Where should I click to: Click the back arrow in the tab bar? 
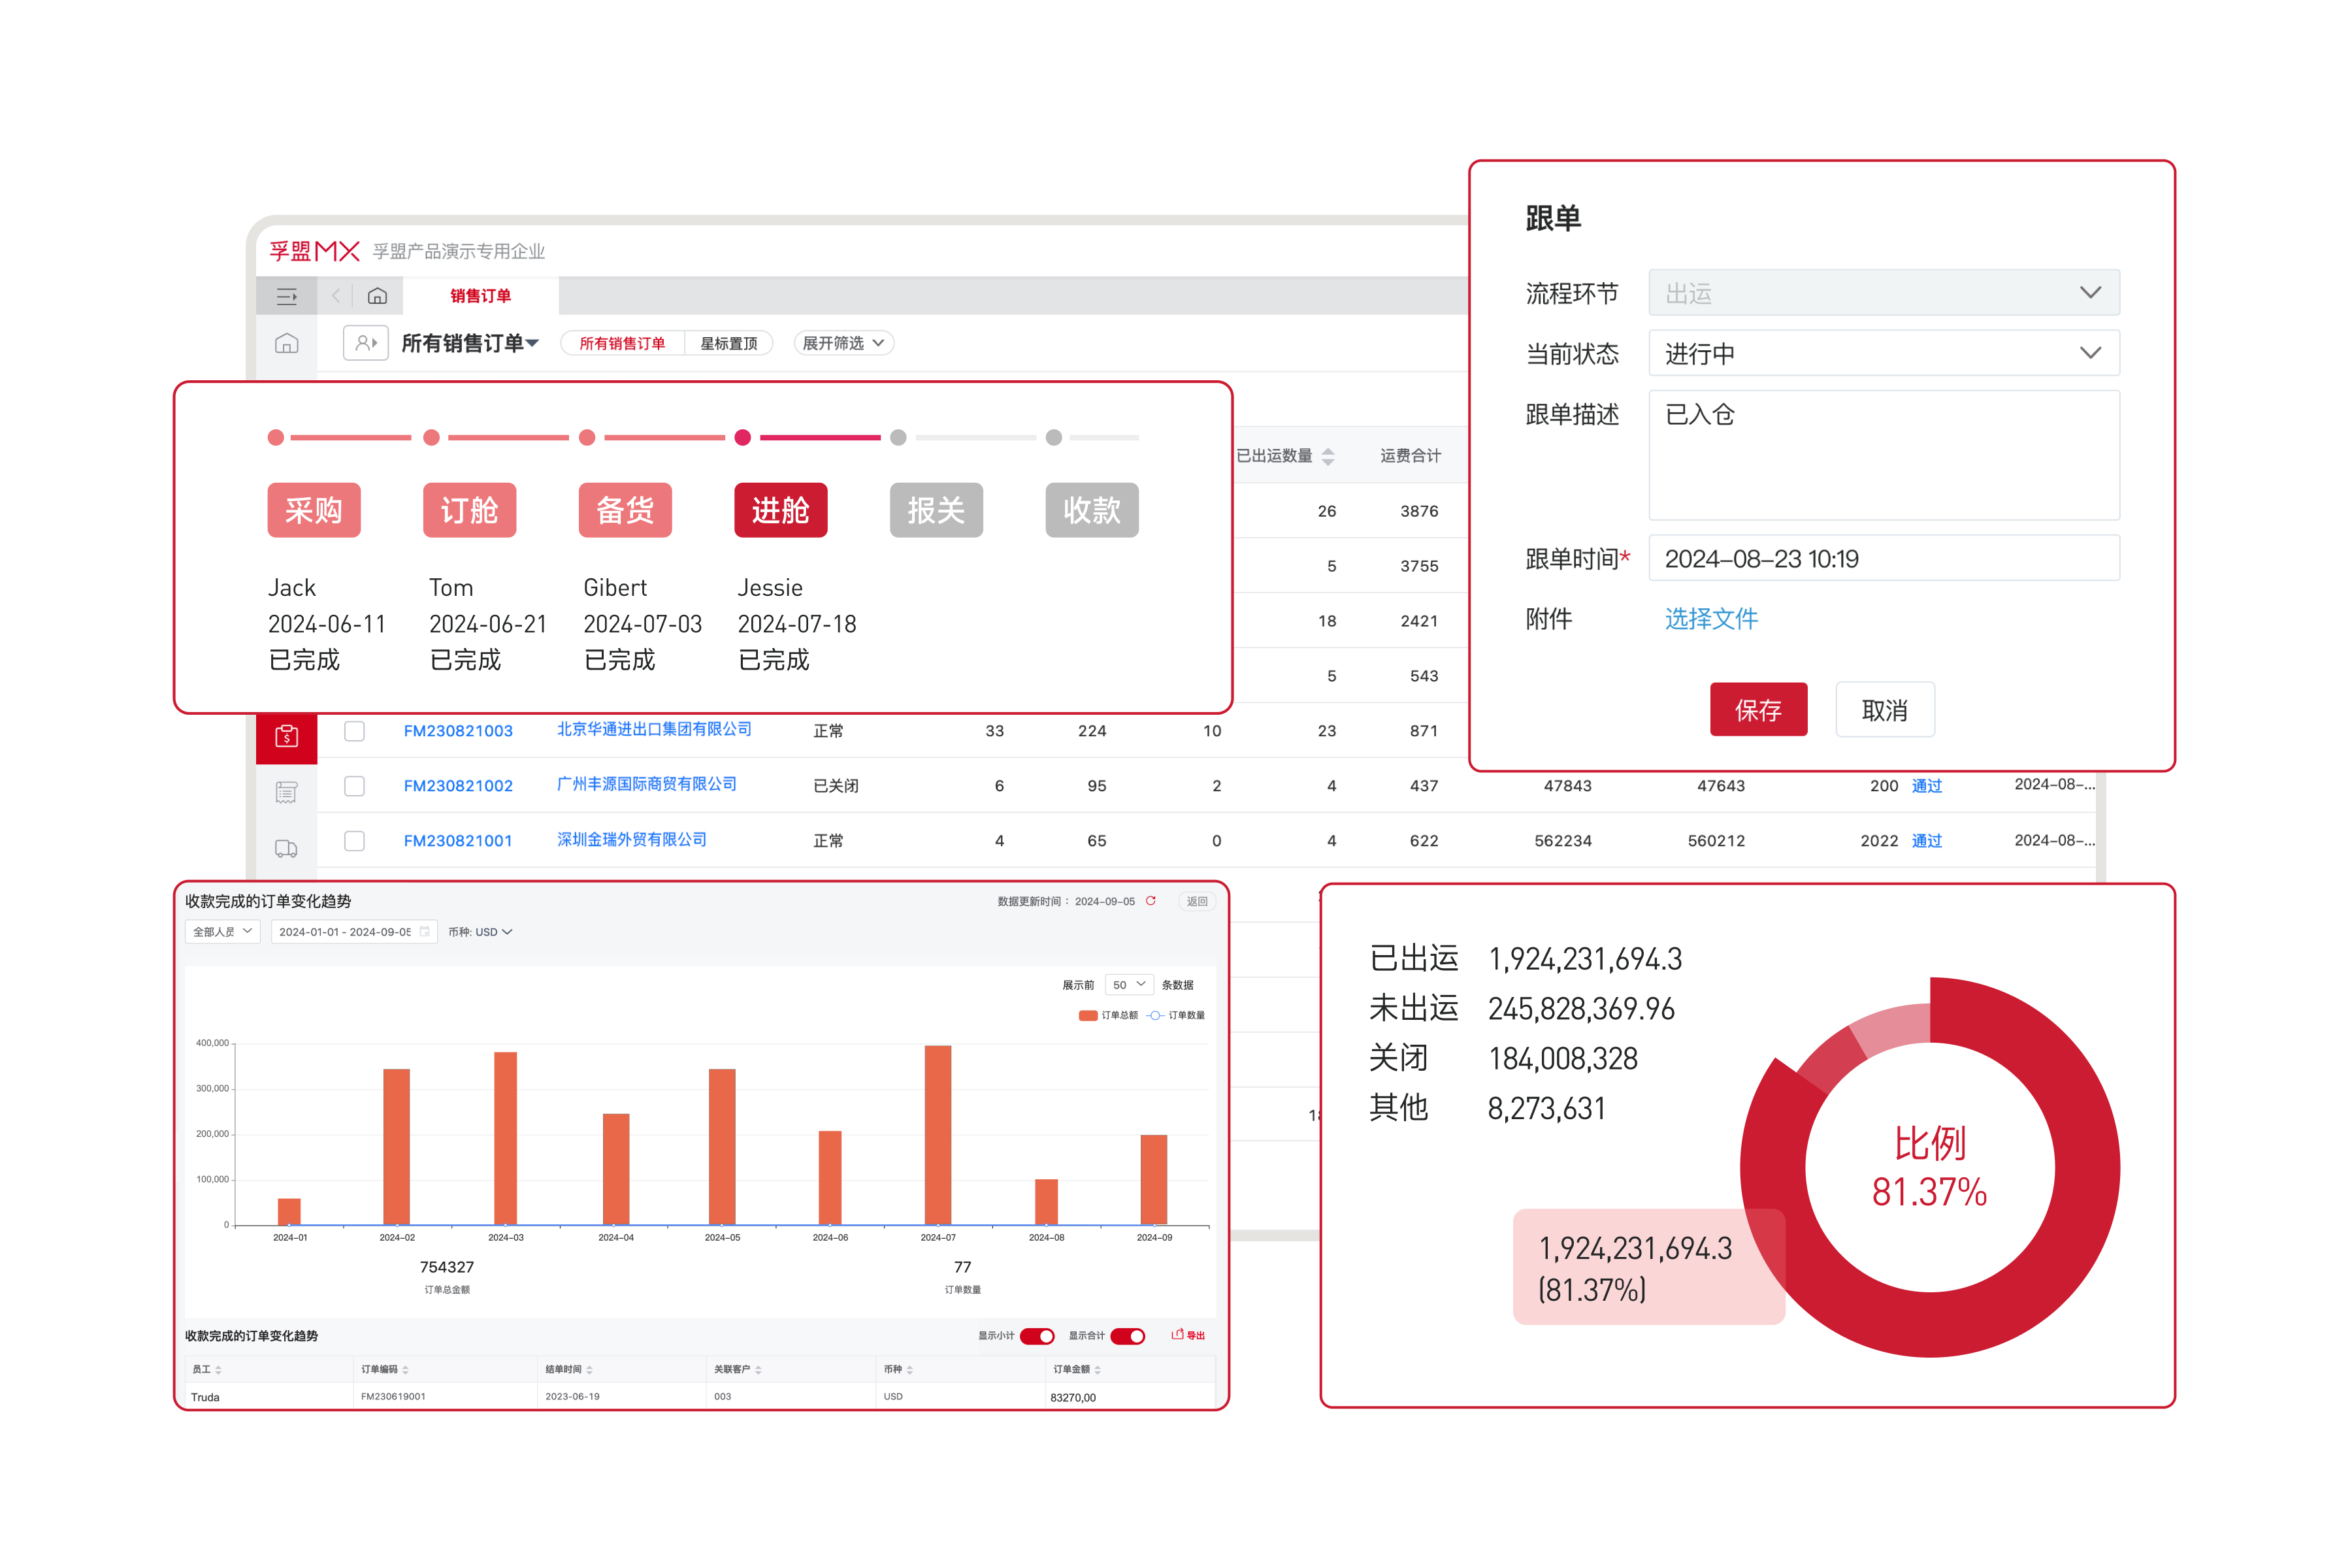coord(337,296)
